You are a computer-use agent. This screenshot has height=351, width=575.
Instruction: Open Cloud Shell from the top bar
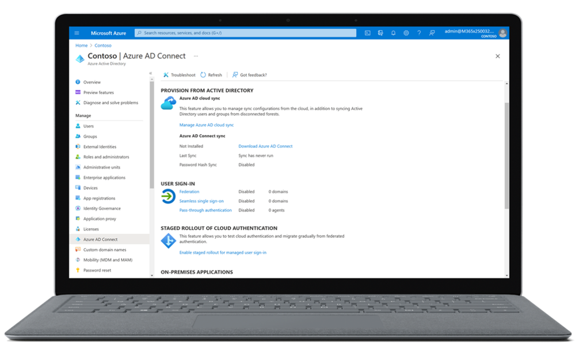(x=367, y=33)
